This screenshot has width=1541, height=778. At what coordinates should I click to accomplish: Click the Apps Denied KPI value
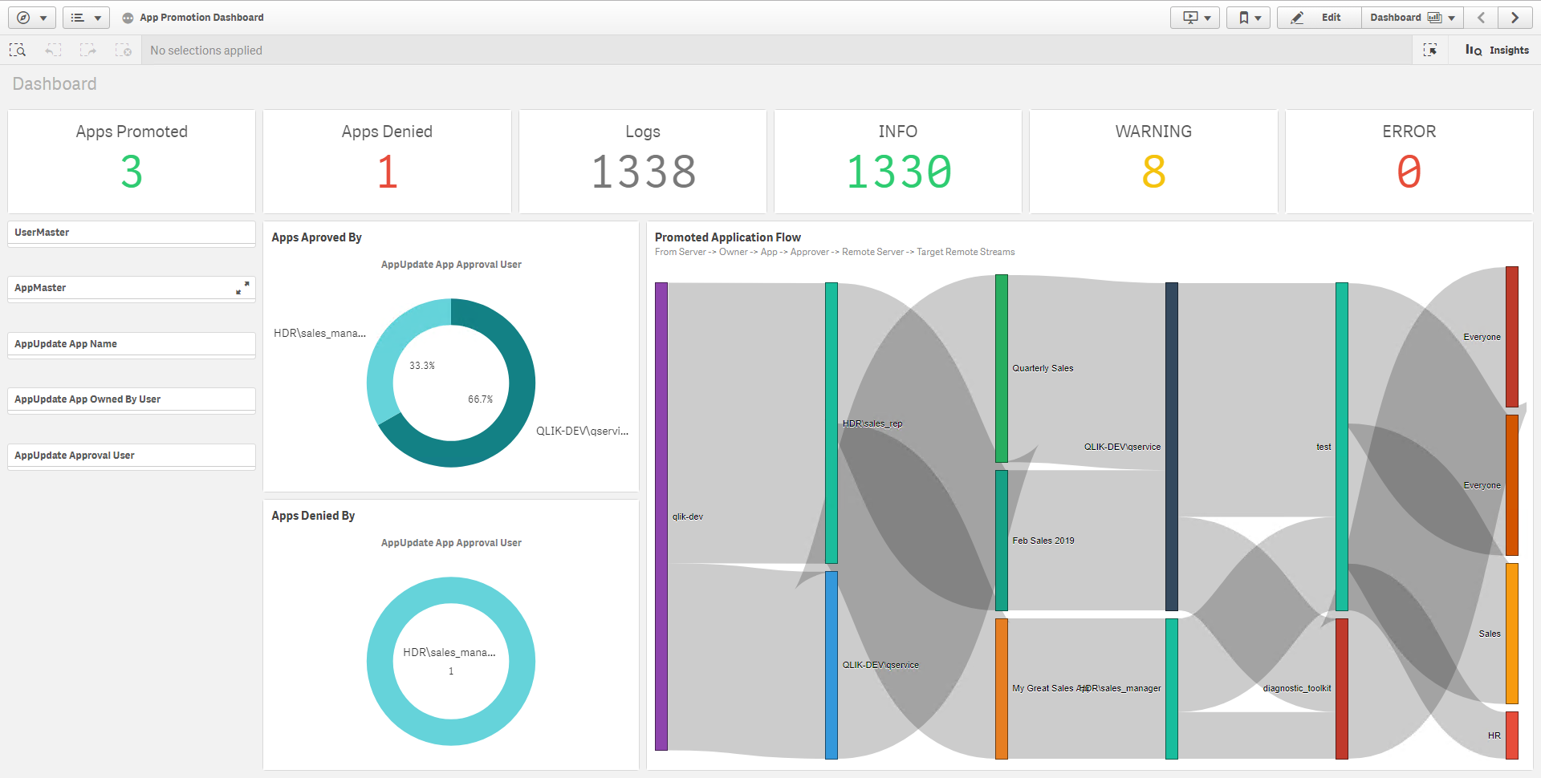pos(387,172)
